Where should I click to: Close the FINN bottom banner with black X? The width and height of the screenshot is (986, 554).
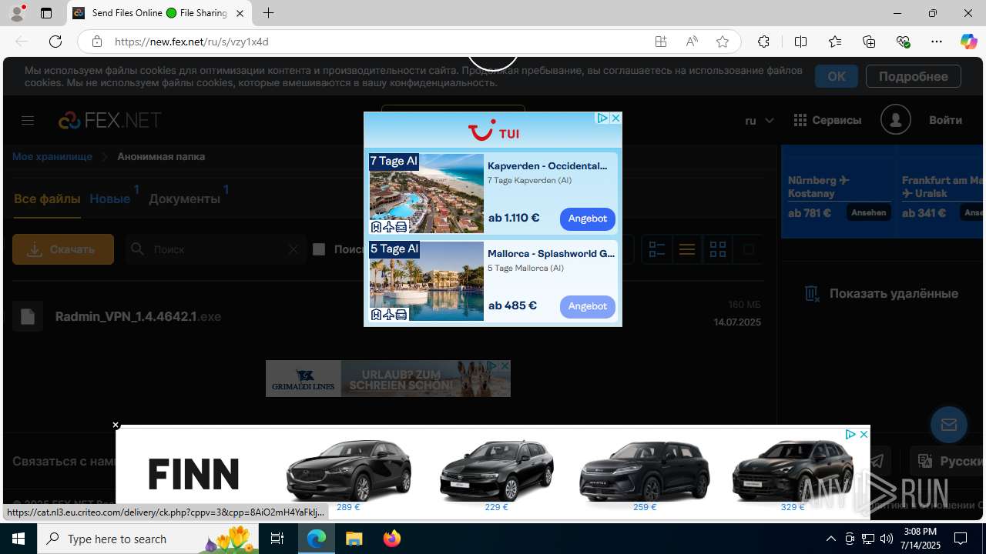coord(116,425)
